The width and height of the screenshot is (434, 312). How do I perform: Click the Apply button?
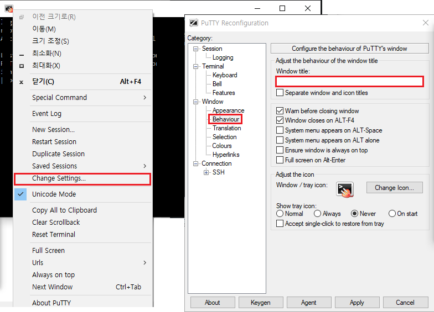click(357, 303)
